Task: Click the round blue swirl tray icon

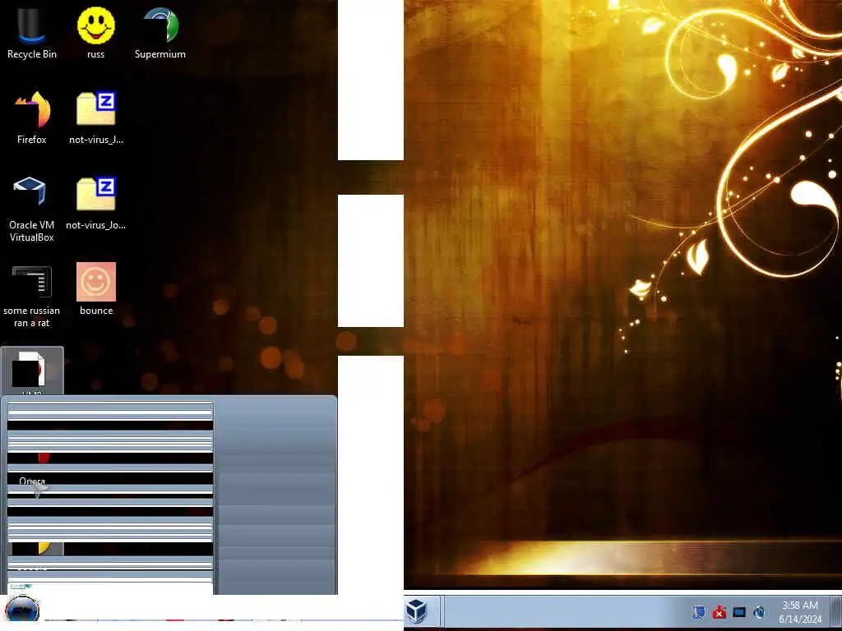Action: coord(759,611)
